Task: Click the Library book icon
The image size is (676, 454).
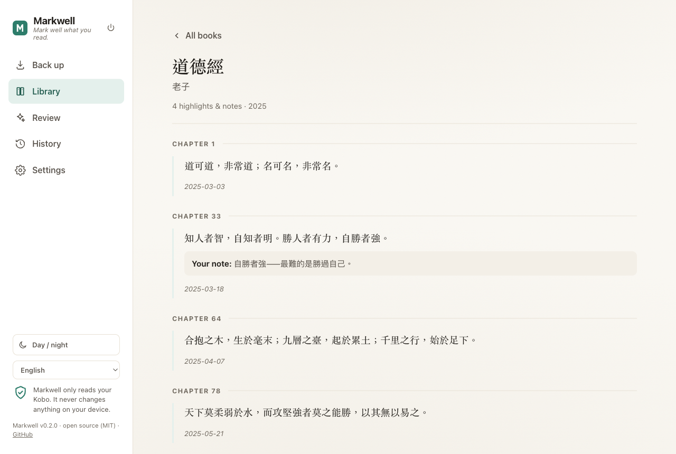Action: coord(20,91)
